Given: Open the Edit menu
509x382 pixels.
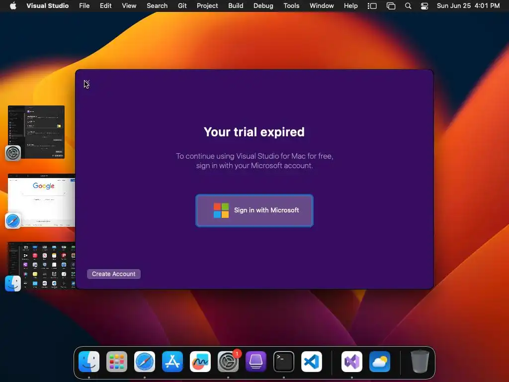Looking at the screenshot, I should point(105,5).
